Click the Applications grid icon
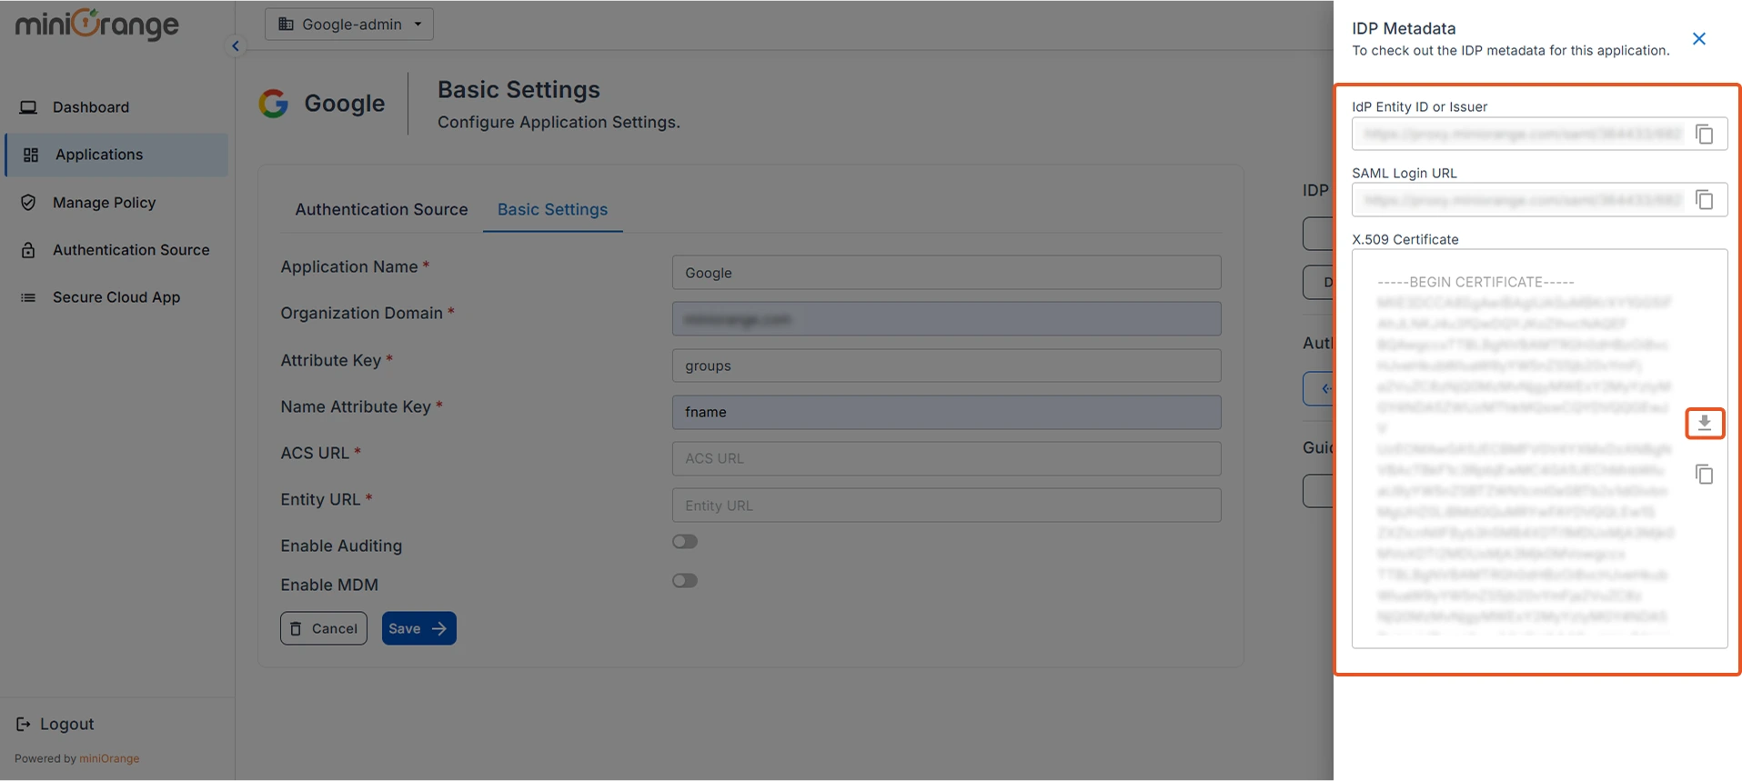This screenshot has height=781, width=1742. (x=31, y=155)
